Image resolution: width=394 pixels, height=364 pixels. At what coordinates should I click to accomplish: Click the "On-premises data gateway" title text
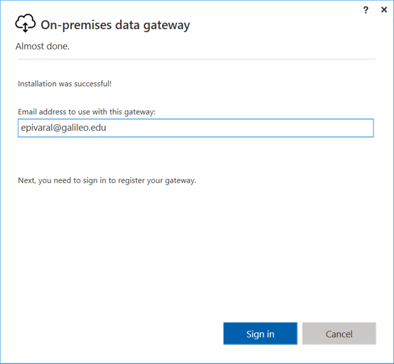point(115,25)
